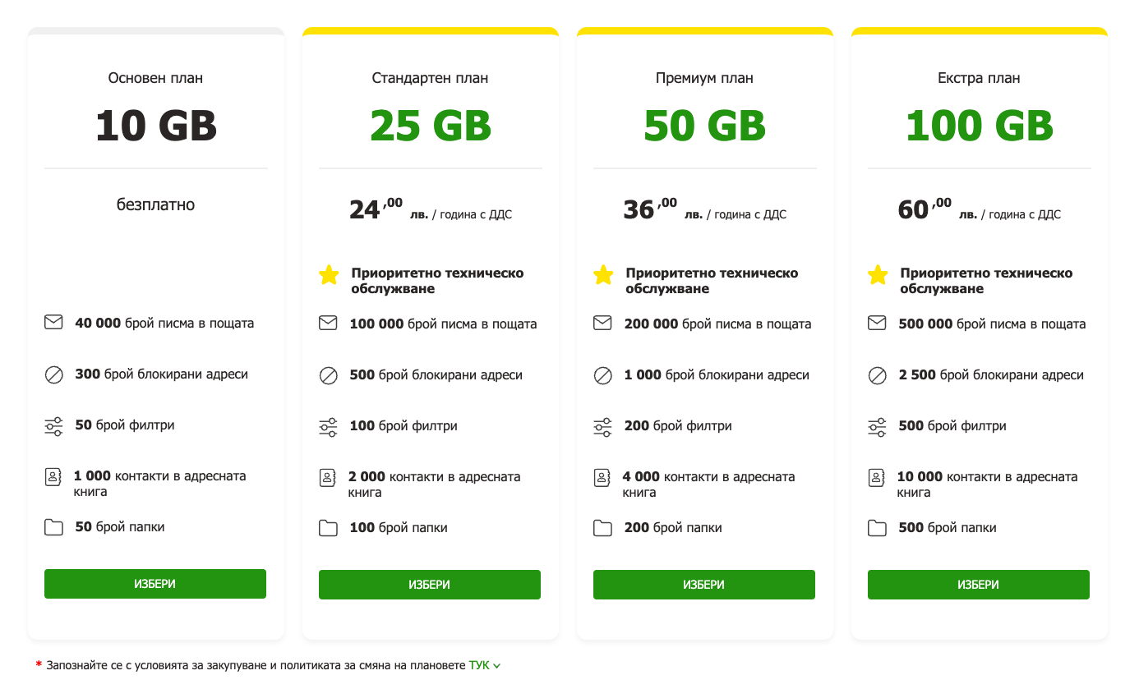This screenshot has width=1139, height=698.
Task: Click the yellow star icon in Стандартен план
Action: [329, 275]
